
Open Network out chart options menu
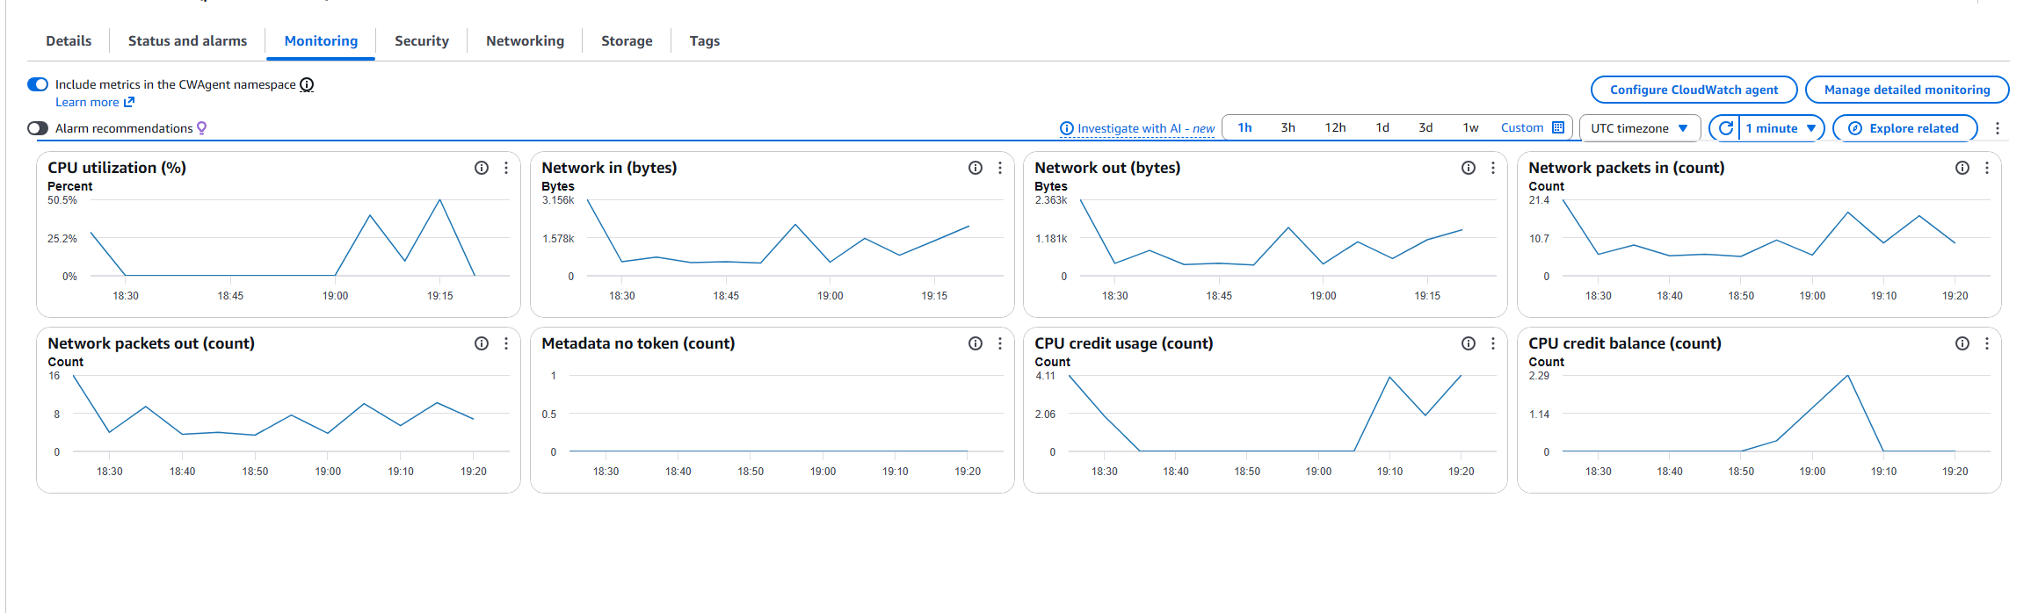[1493, 168]
